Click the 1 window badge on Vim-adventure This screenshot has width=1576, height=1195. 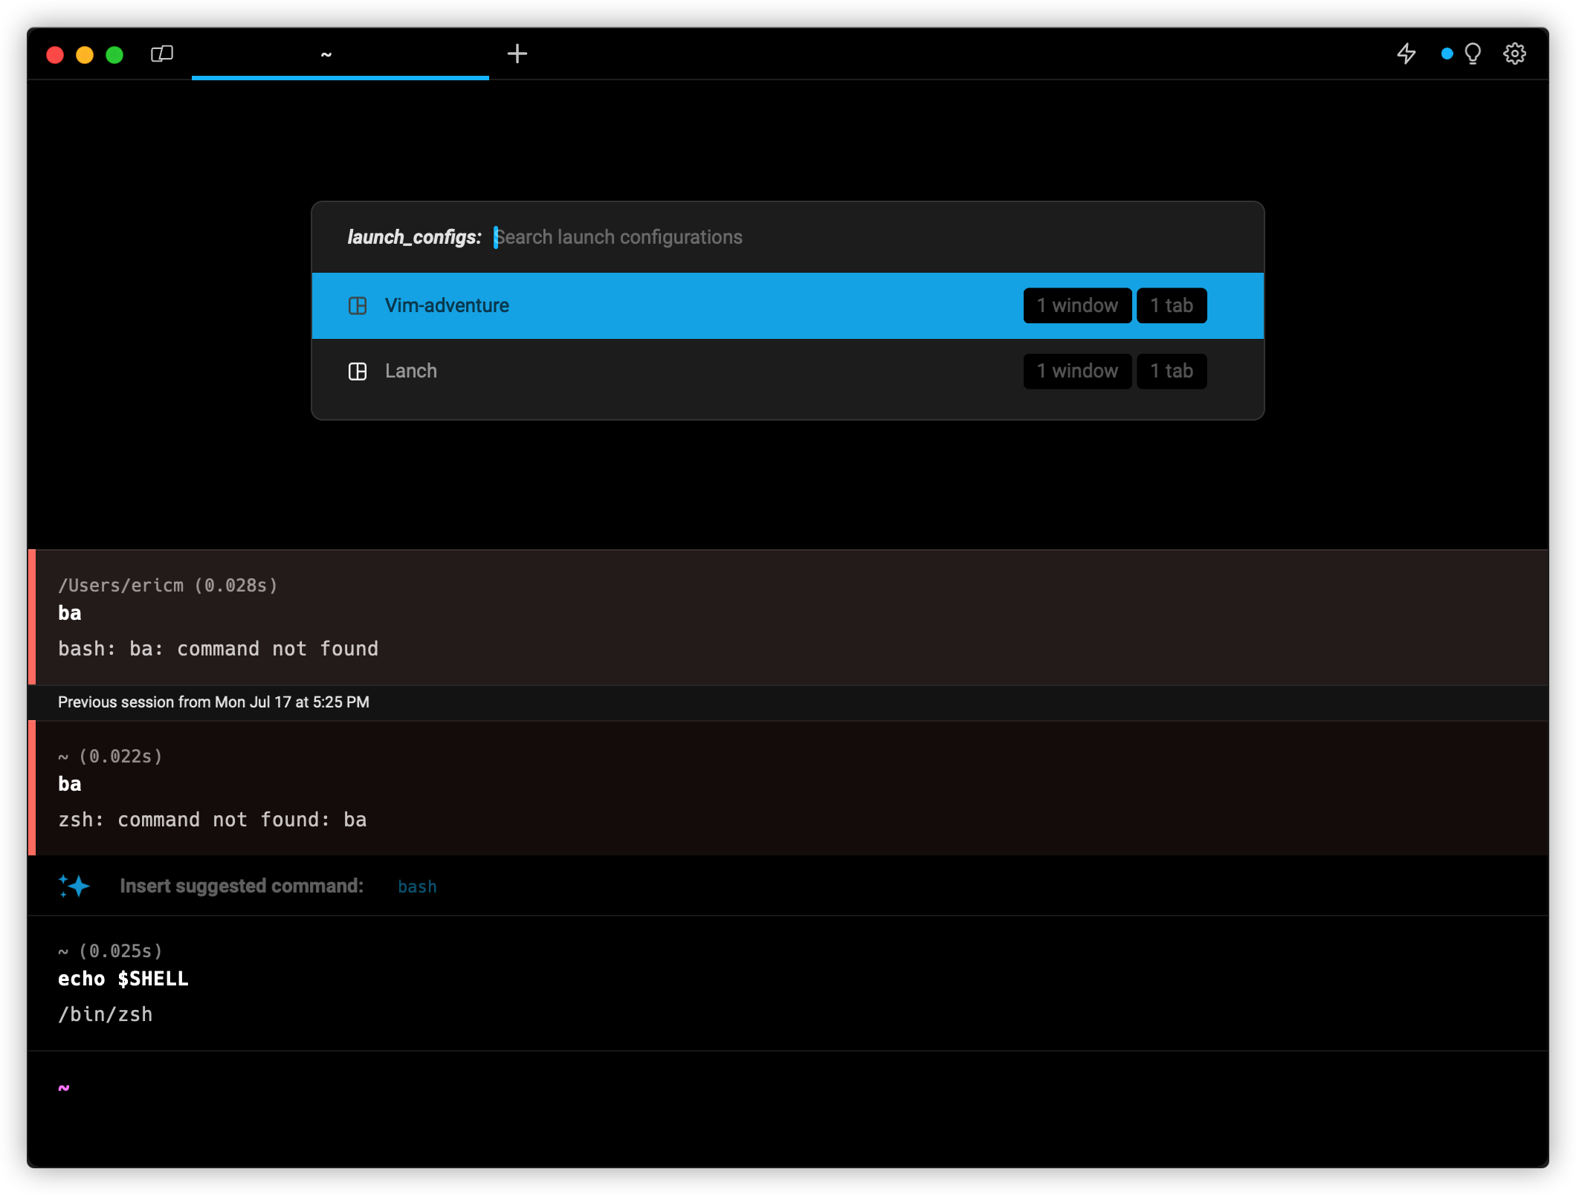point(1077,305)
